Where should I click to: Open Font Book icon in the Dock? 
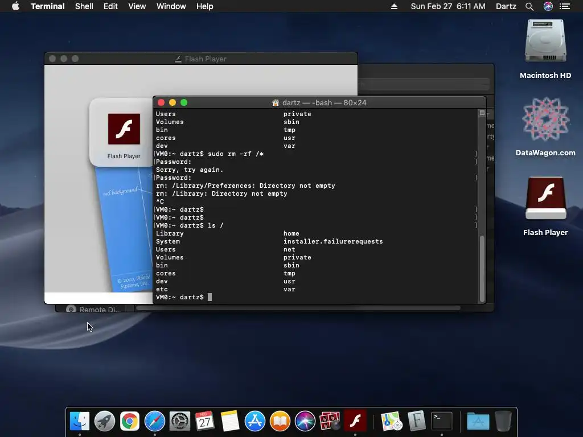(x=416, y=421)
